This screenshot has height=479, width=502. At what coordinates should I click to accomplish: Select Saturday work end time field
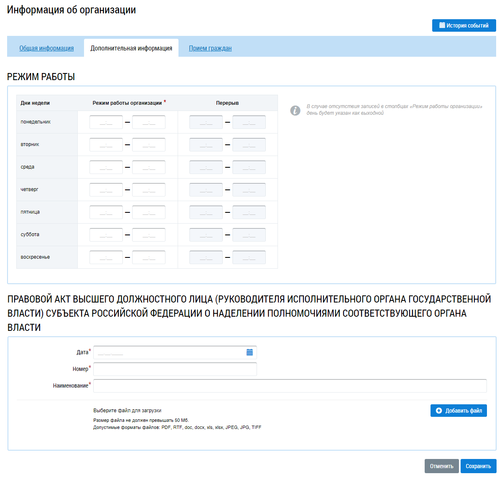pyautogui.click(x=149, y=235)
